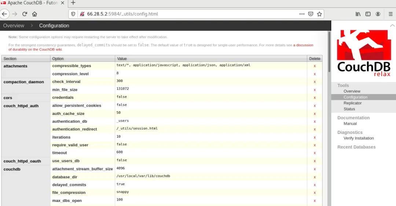Delete the use_users_db option

tap(315, 161)
